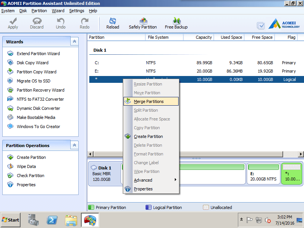Sort by the Used Space column header
This screenshot has height=228, width=304.
point(229,37)
